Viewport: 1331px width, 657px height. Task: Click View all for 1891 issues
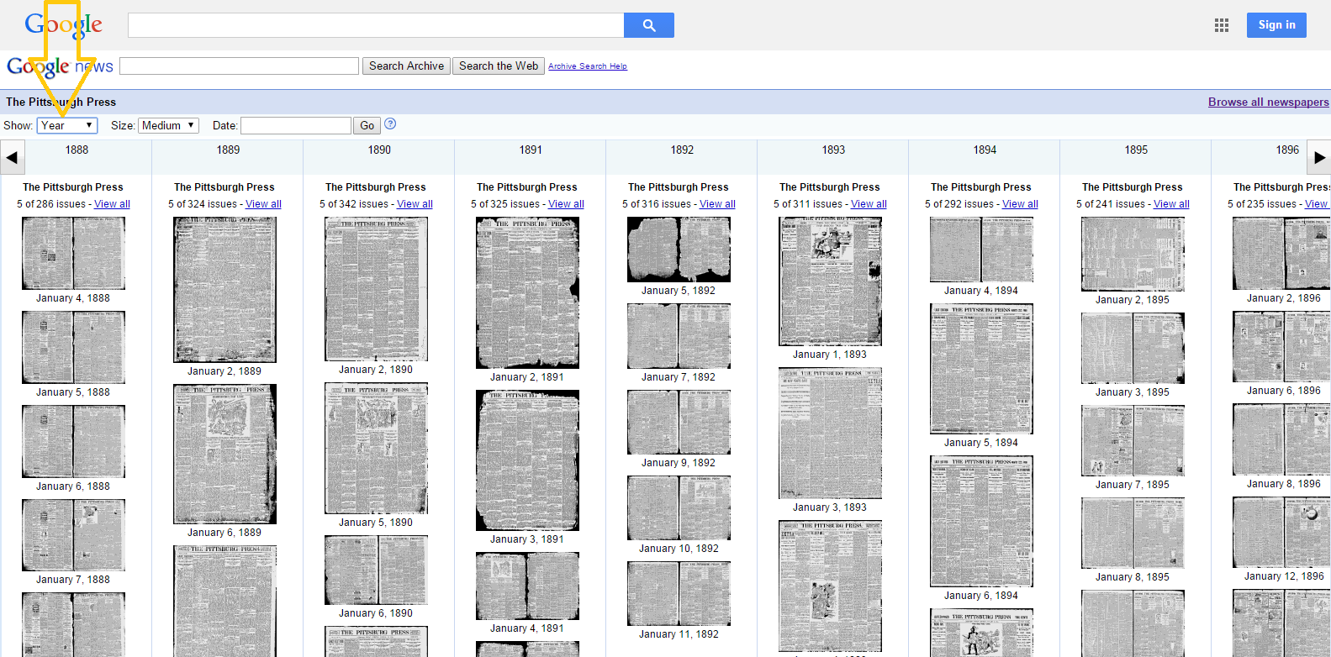point(566,204)
